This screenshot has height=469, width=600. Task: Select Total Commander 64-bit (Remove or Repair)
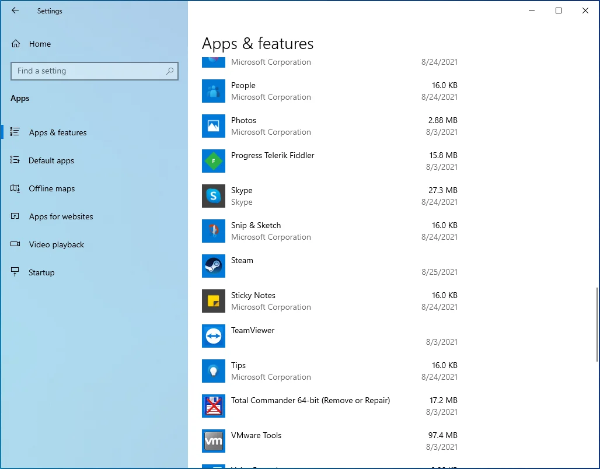point(311,400)
